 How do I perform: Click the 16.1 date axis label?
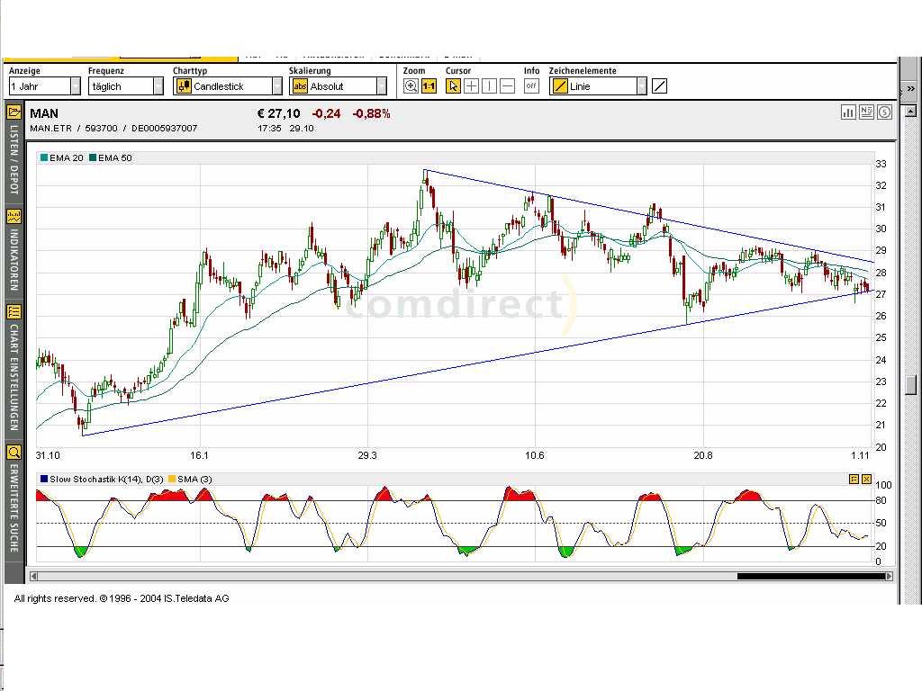[199, 455]
